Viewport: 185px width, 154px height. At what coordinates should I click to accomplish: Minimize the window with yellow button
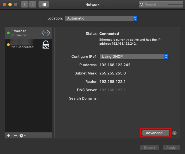[10, 4]
